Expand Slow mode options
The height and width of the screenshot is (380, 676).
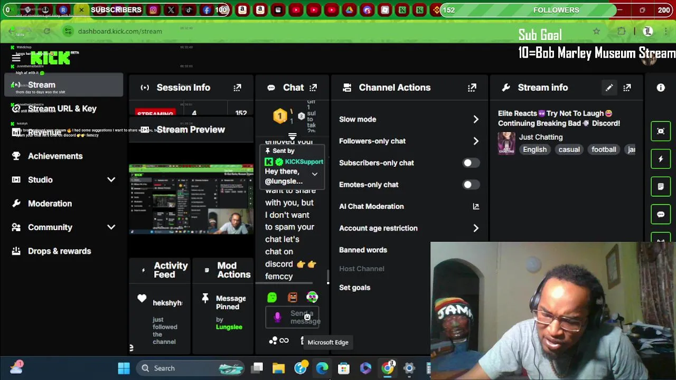click(475, 119)
